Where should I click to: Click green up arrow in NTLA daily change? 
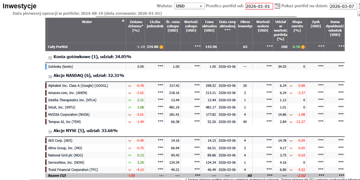[x=130, y=100]
